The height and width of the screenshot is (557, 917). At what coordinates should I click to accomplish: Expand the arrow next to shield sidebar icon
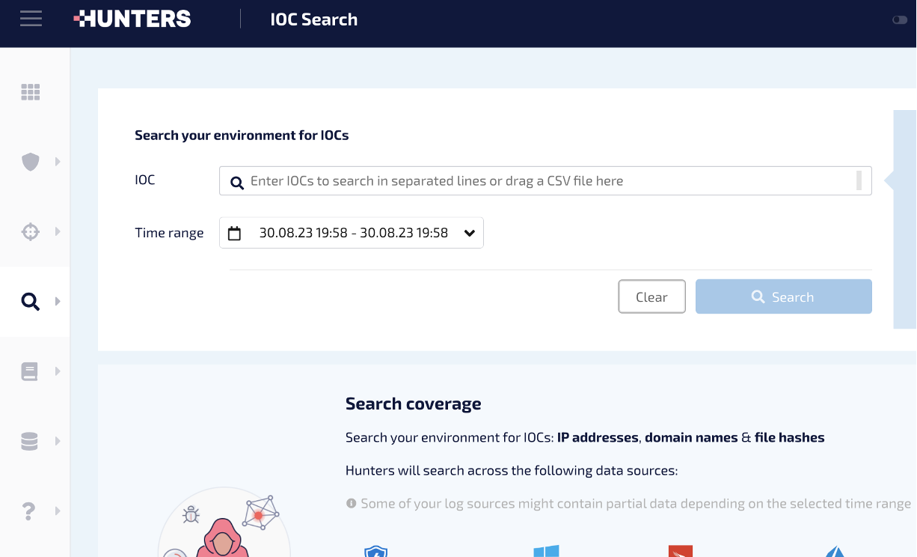(x=58, y=162)
